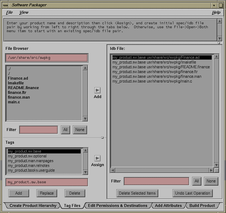
Task: Click All to select every browser file
Action: [x=65, y=130]
